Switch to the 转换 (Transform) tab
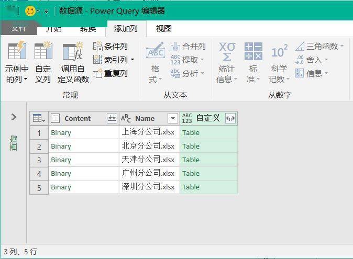The width and height of the screenshot is (353, 259). point(87,29)
